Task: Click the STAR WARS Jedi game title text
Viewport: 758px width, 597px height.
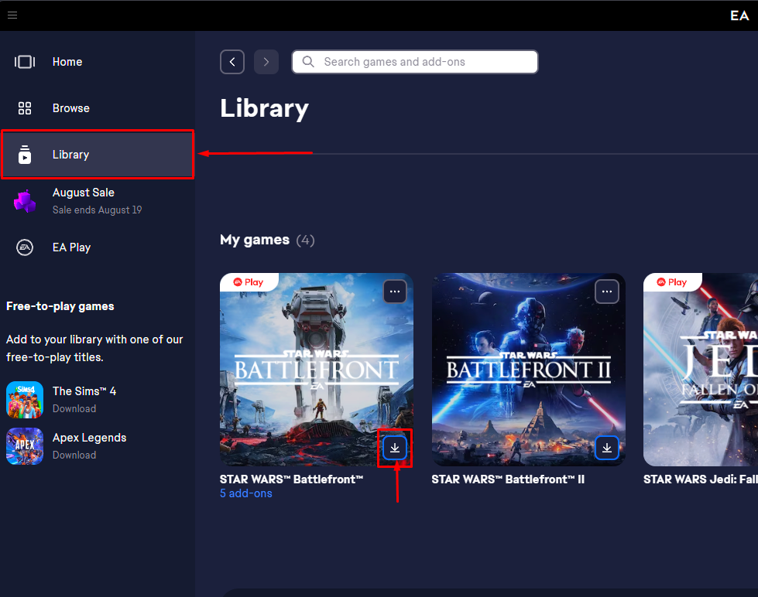Action: pos(701,479)
